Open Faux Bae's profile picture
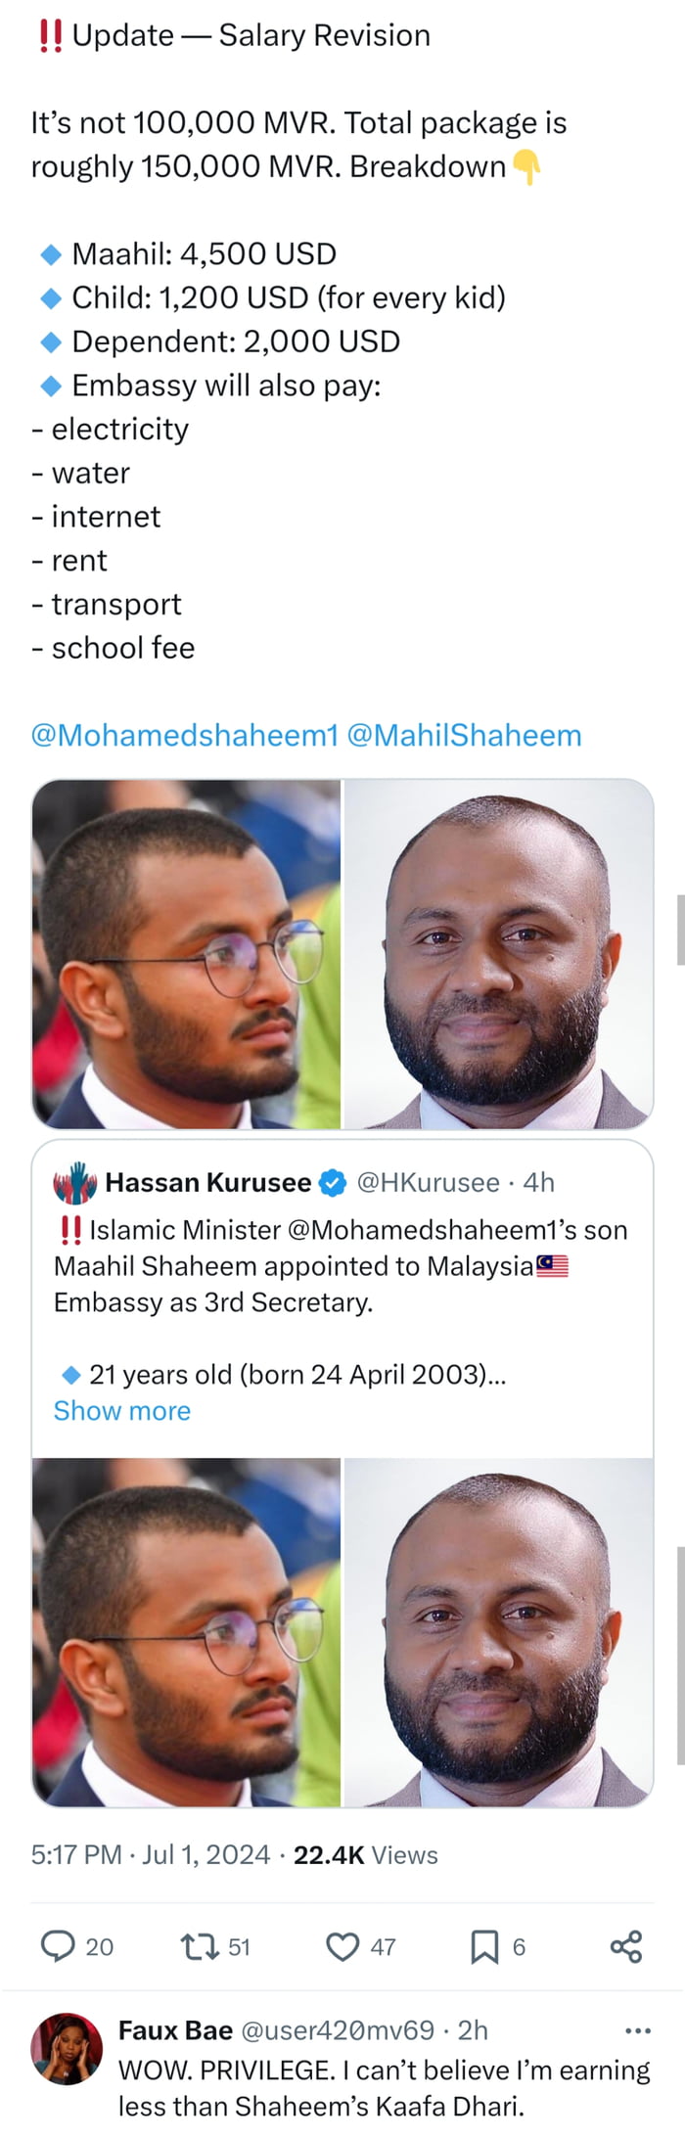Viewport: 685px width, 2139px height. point(67,2048)
